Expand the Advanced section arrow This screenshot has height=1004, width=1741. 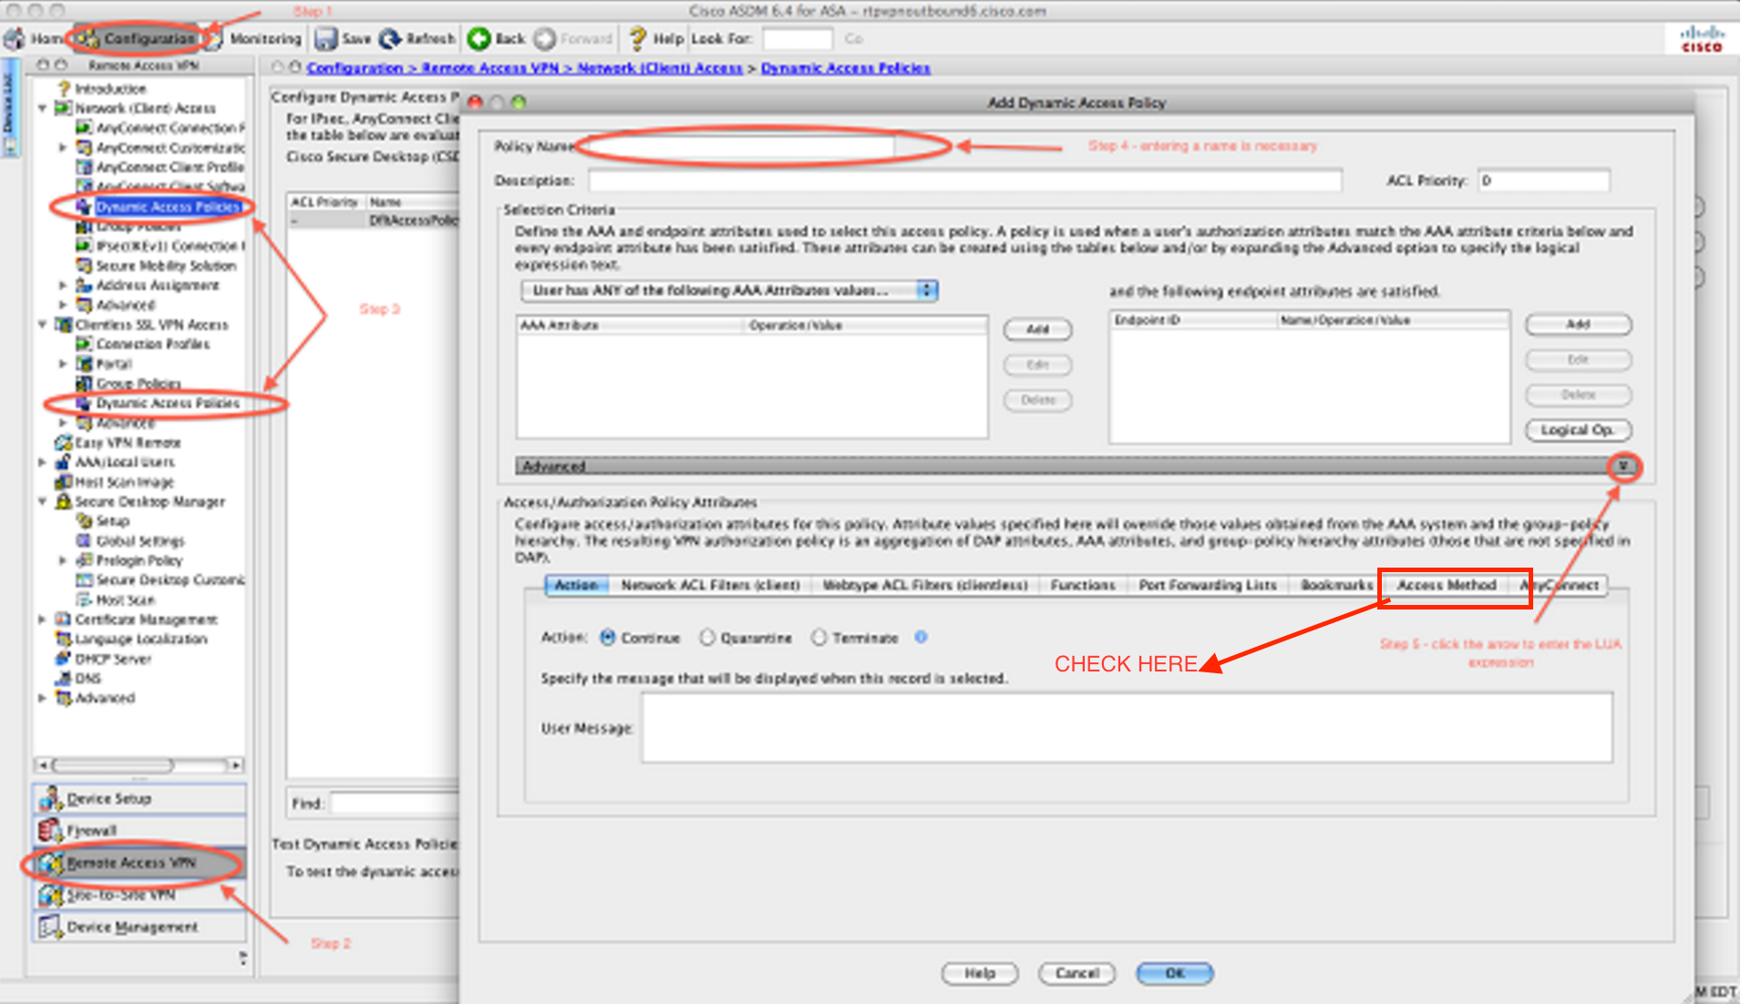pos(1623,466)
